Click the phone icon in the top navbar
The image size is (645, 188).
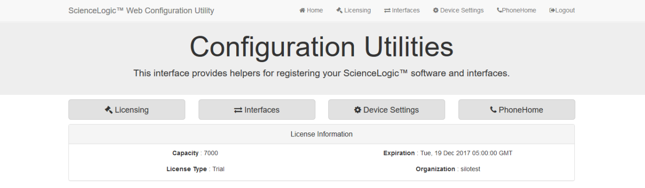point(499,10)
